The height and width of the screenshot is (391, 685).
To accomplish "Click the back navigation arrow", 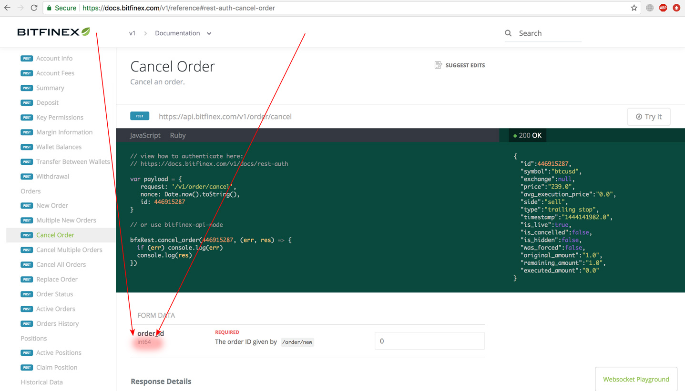I will pos(7,8).
